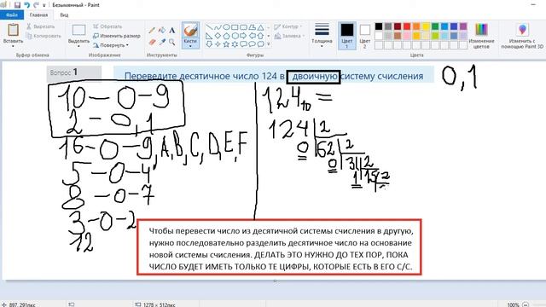Open the Файл menu
This screenshot has height=307, width=546.
(x=12, y=15)
